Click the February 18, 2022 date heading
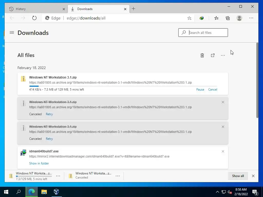Screen dimensions: 263x197 tap(32, 68)
